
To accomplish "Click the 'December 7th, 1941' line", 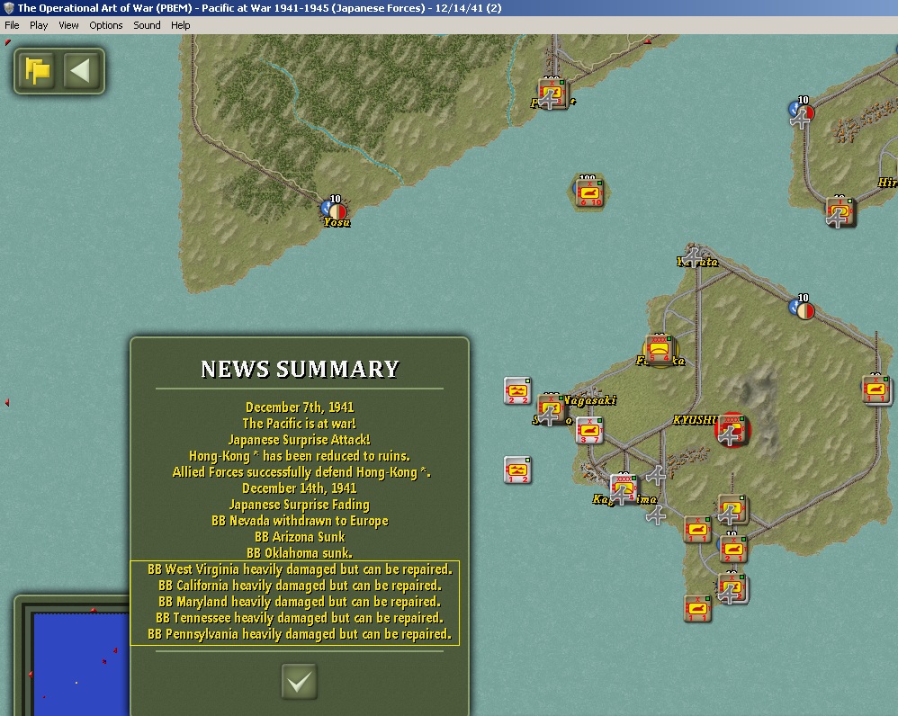I will tap(300, 407).
